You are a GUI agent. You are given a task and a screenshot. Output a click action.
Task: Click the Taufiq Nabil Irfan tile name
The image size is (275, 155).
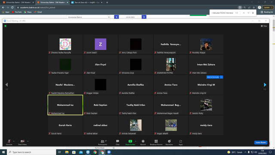click(x=136, y=105)
